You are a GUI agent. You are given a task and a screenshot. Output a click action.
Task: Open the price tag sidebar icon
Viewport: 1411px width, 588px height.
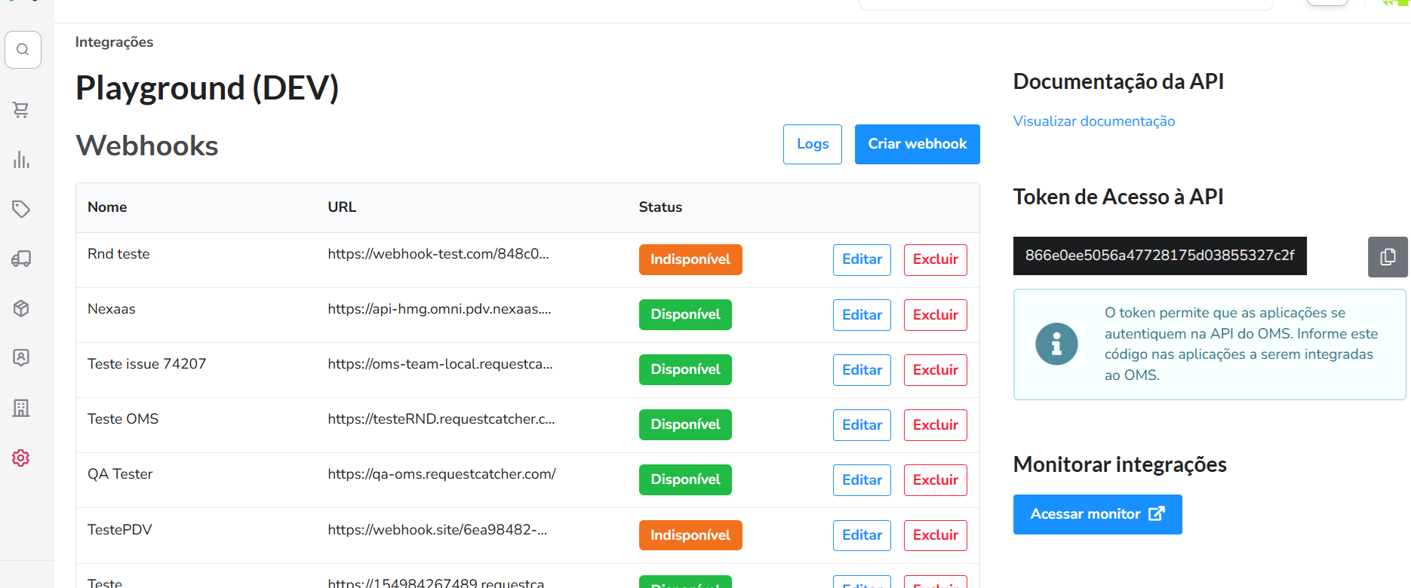(21, 209)
